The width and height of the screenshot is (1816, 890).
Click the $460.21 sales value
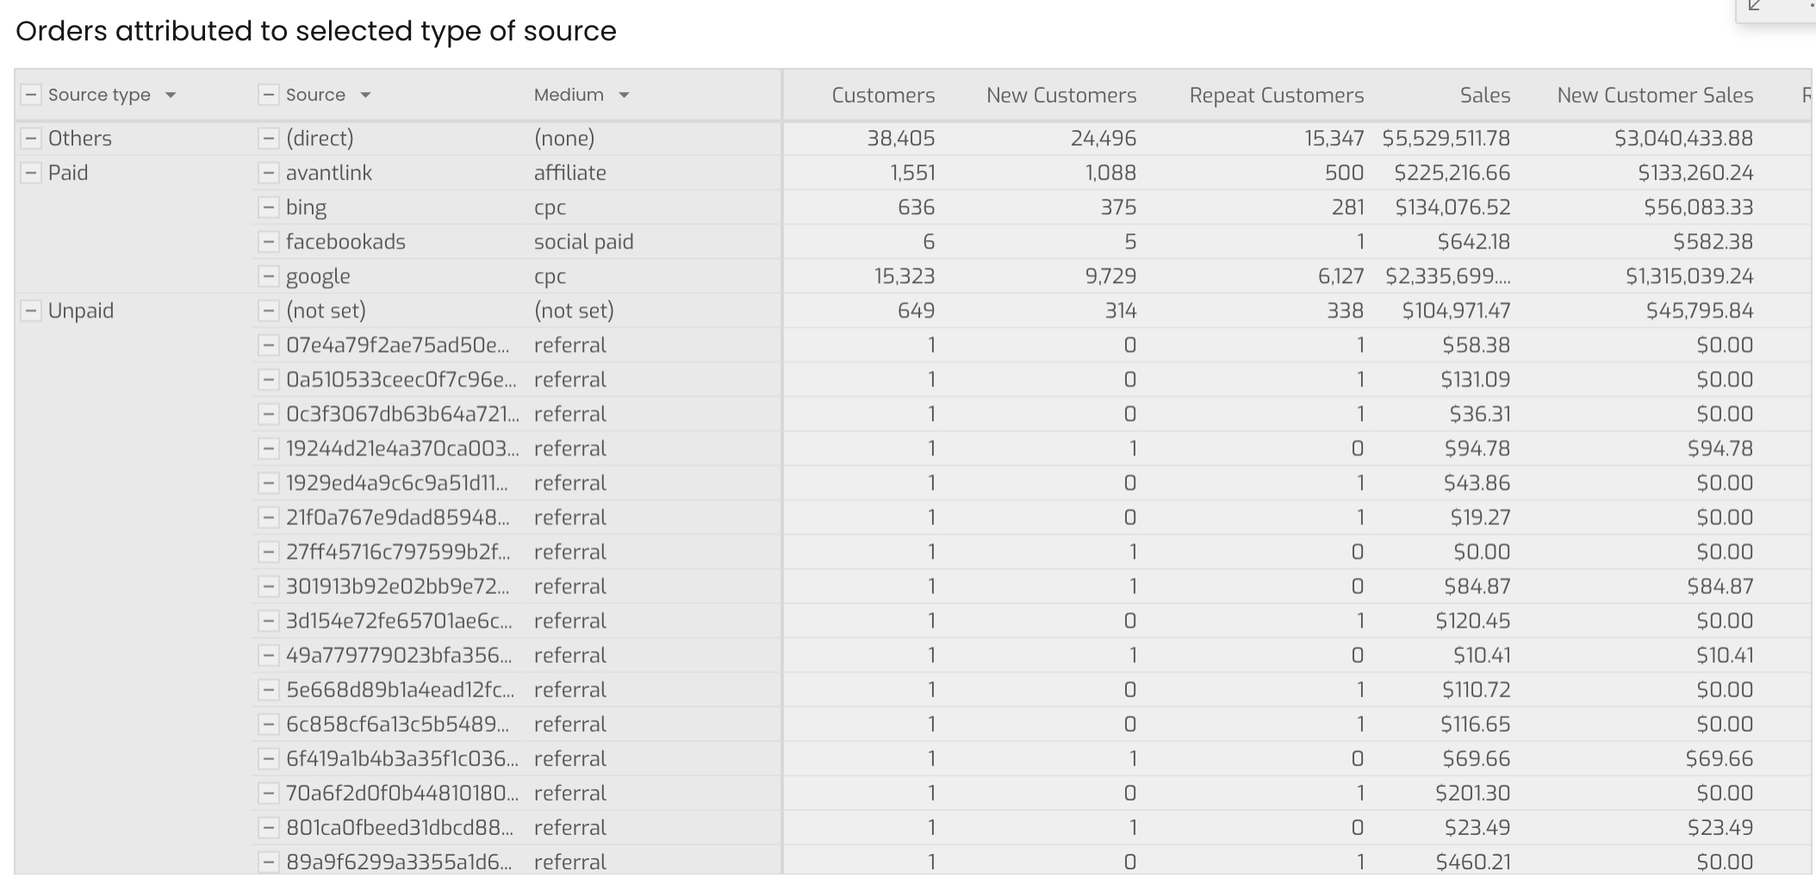[x=1473, y=861]
